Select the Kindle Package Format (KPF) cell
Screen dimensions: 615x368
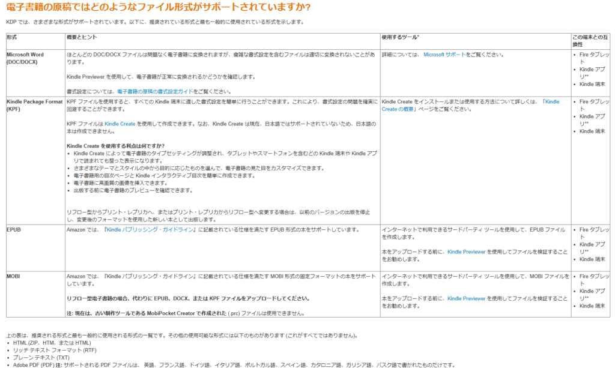34,105
